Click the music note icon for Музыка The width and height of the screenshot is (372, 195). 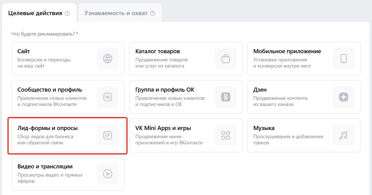pos(344,135)
